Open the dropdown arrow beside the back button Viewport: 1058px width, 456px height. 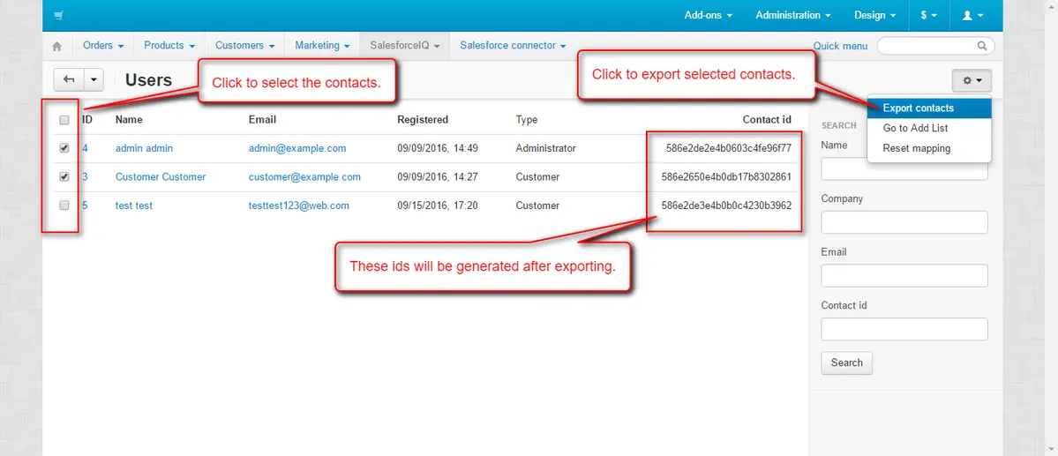[94, 80]
